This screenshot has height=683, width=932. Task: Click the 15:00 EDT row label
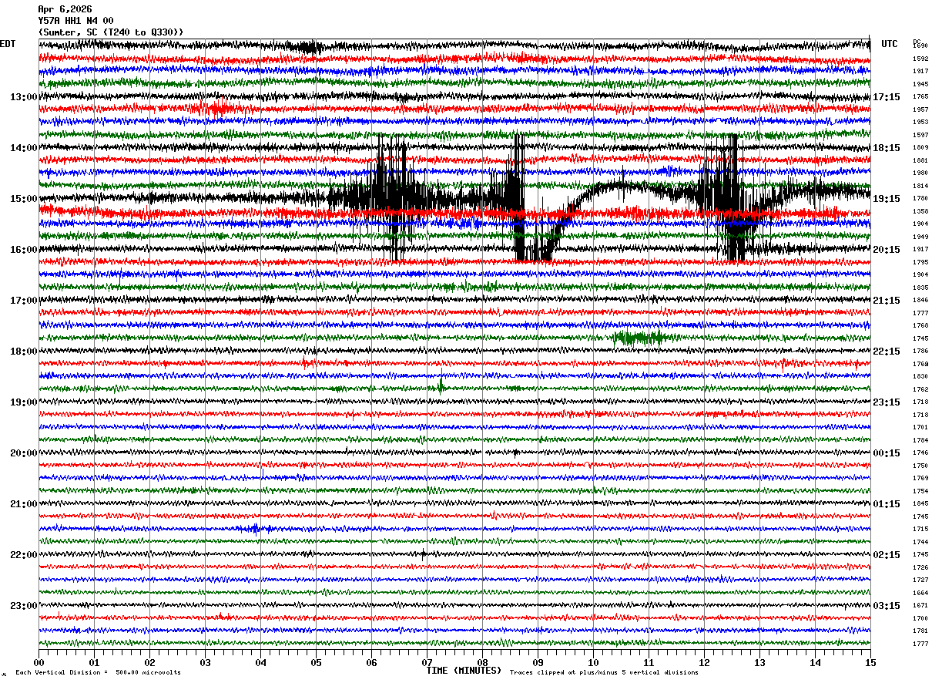[23, 199]
